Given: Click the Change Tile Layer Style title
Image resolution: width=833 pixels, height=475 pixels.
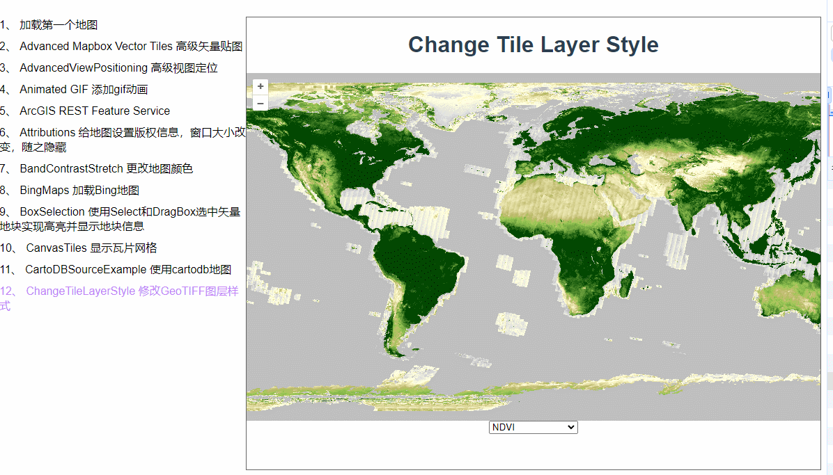Looking at the screenshot, I should click(x=533, y=45).
